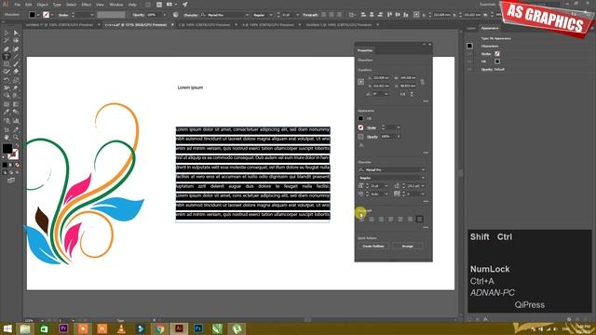Open the Type menu
The width and height of the screenshot is (596, 335).
click(57, 5)
